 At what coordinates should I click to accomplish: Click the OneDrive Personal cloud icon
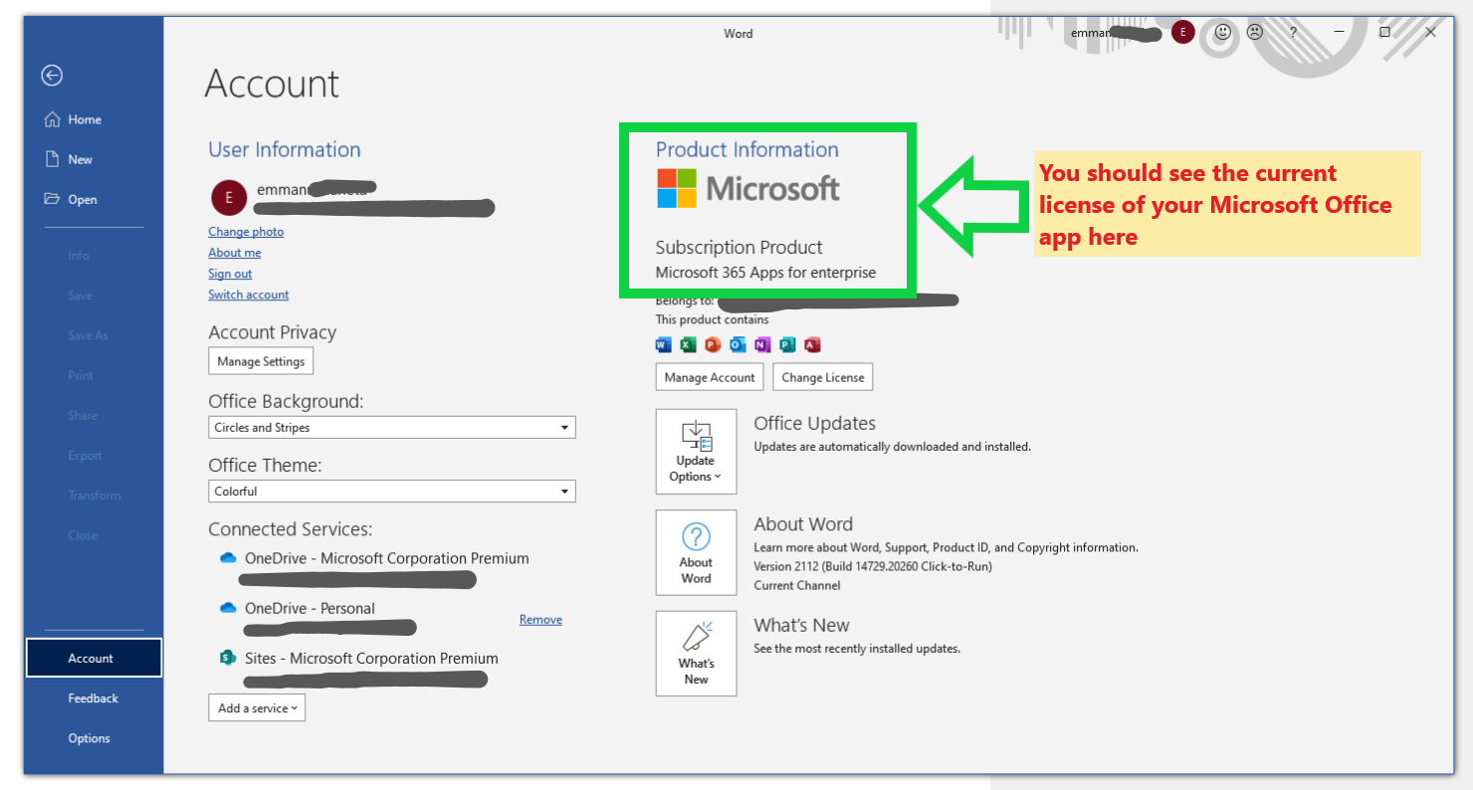[x=228, y=608]
